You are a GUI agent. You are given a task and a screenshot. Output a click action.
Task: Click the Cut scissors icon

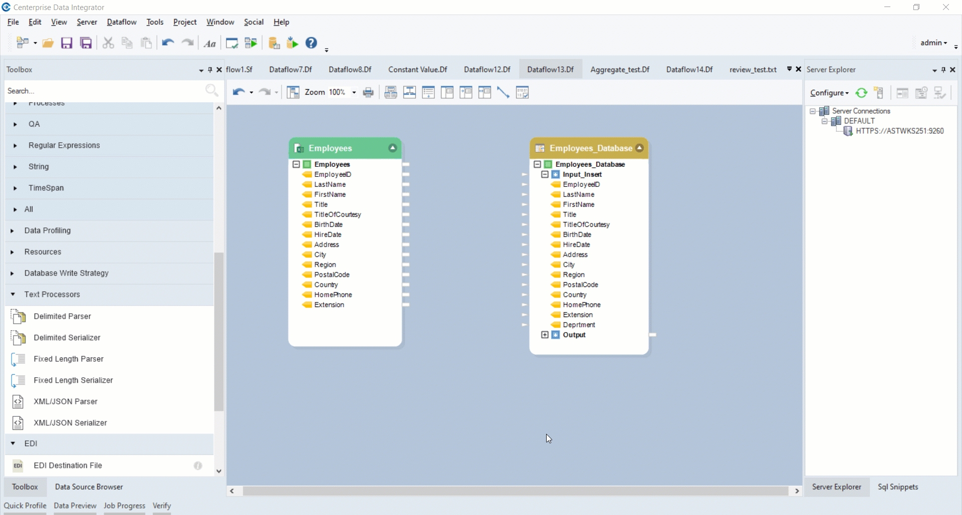[x=108, y=44]
